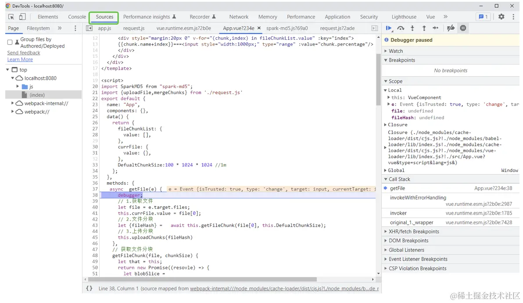Screen dimensions: 523x303
Task: Expand the js folder
Action: [x=18, y=86]
